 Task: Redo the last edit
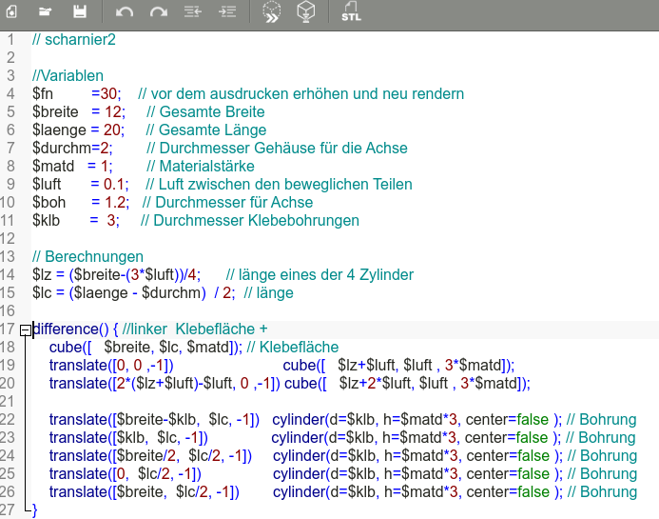[x=159, y=11]
